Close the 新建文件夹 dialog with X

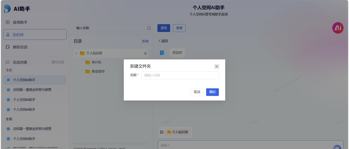pyautogui.click(x=217, y=66)
